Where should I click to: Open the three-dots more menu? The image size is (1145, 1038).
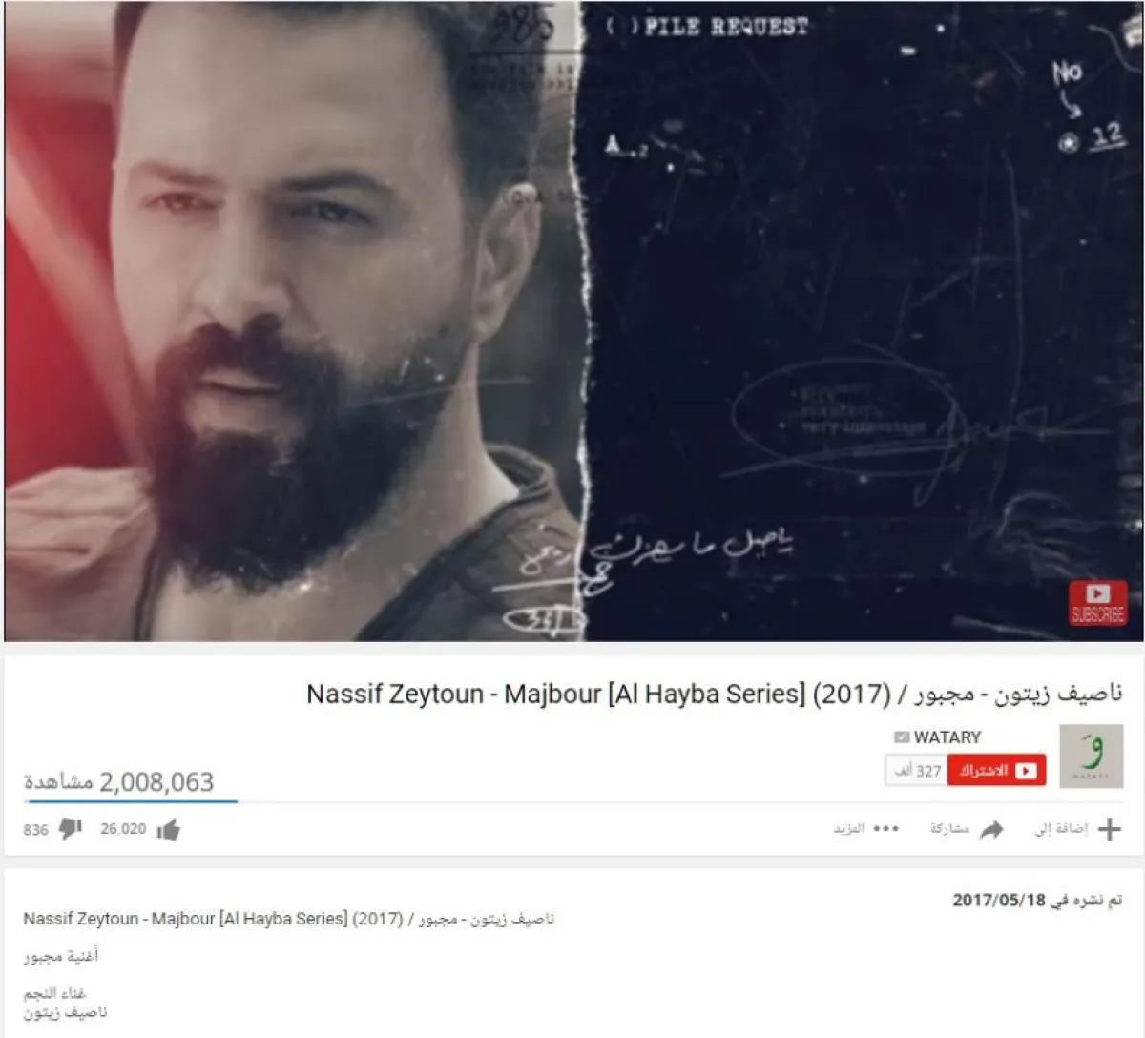coord(886,828)
